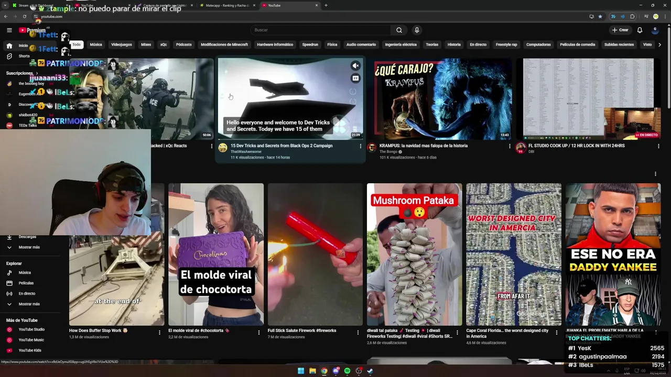Select the Modificaciones de Minecraft chip
Image resolution: width=671 pixels, height=377 pixels.
(x=224, y=45)
